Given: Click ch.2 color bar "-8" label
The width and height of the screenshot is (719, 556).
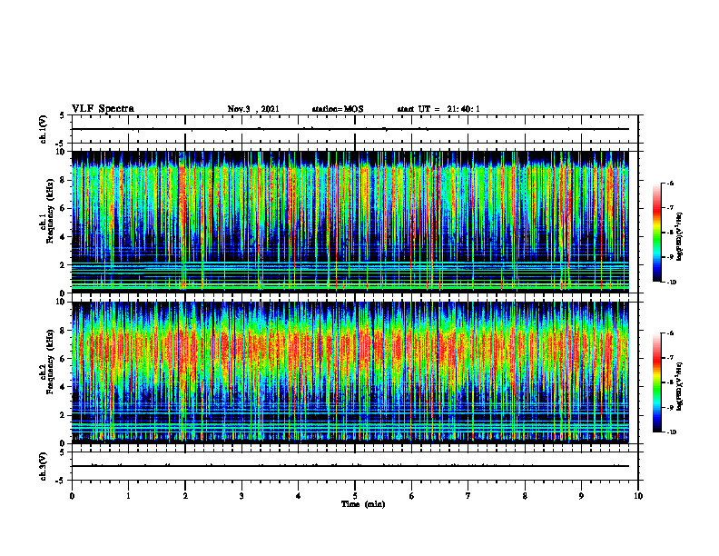Looking at the screenshot, I should (670, 382).
